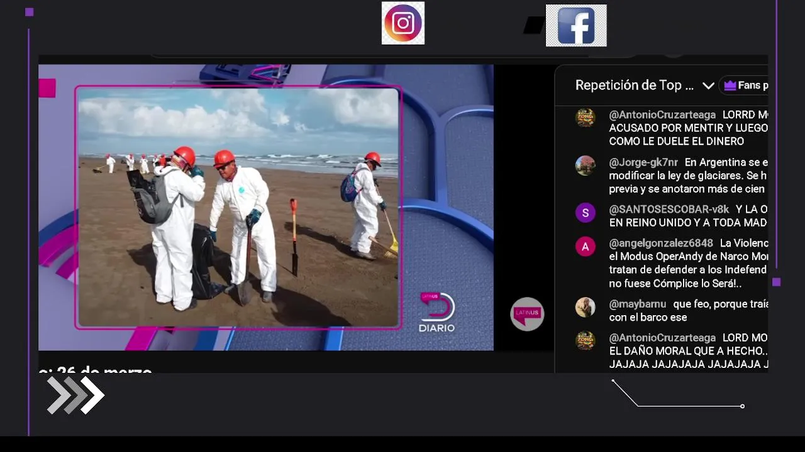Click comment text 'que feo, porque traía'
The image size is (805, 452).
pos(721,304)
